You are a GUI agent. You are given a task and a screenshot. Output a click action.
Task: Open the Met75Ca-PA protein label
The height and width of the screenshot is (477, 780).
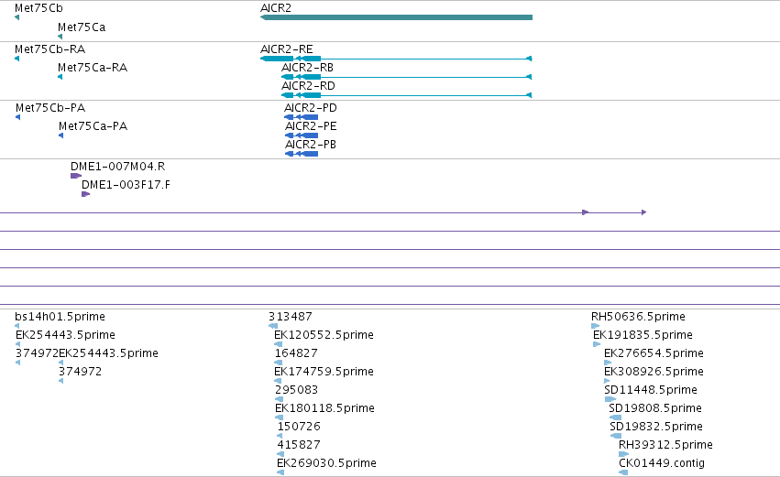click(93, 126)
